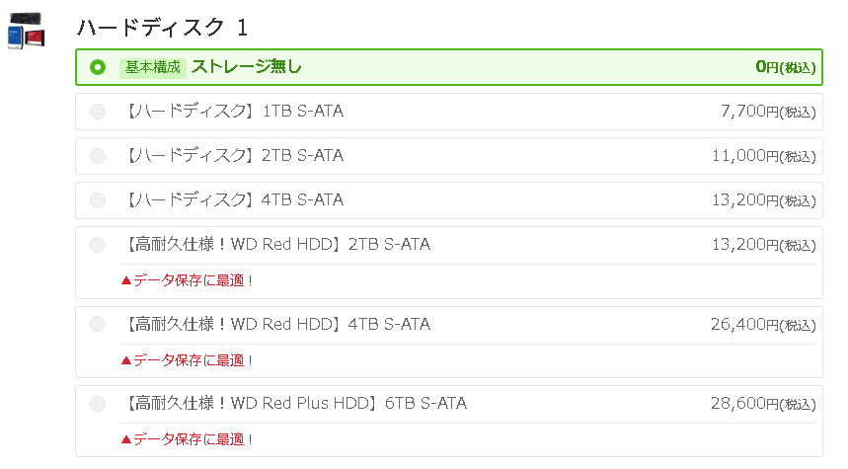Click the 【ハードディスク】1TB S-ATA label
Screen dimensions: 848x469
coord(231,112)
